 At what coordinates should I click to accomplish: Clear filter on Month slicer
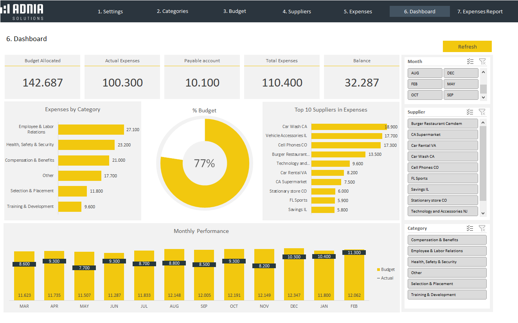pyautogui.click(x=482, y=61)
